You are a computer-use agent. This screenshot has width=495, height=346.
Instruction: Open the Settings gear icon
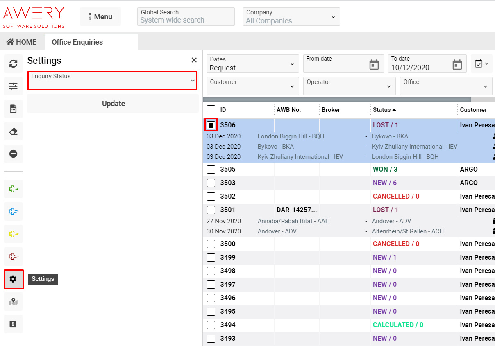click(14, 279)
